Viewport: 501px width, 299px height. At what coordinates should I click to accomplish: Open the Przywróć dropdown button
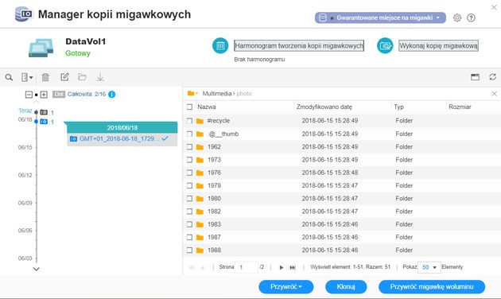click(286, 286)
